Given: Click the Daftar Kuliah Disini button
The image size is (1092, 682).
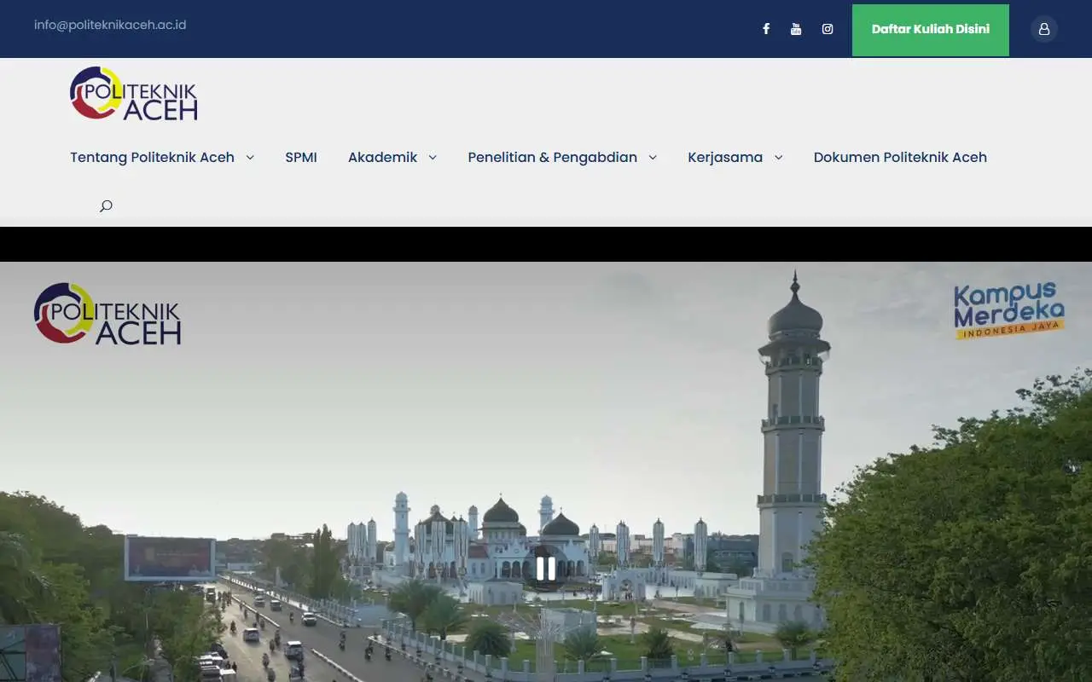Looking at the screenshot, I should 931,30.
